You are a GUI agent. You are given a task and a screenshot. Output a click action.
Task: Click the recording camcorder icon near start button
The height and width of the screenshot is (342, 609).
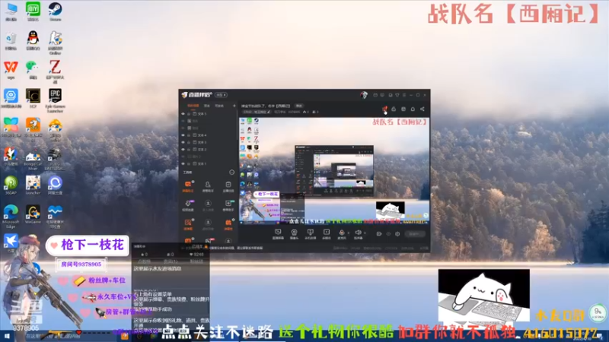tap(378, 234)
